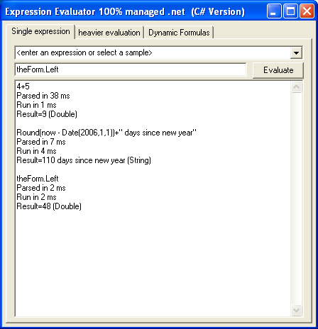Open the heavier evaluation tab
Screen dimensions: 318x329
coord(109,33)
